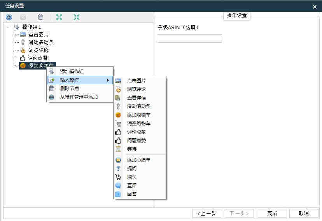The width and height of the screenshot is (322, 221).
Task: Click the green expand-all arrows icon
Action: (59, 17)
